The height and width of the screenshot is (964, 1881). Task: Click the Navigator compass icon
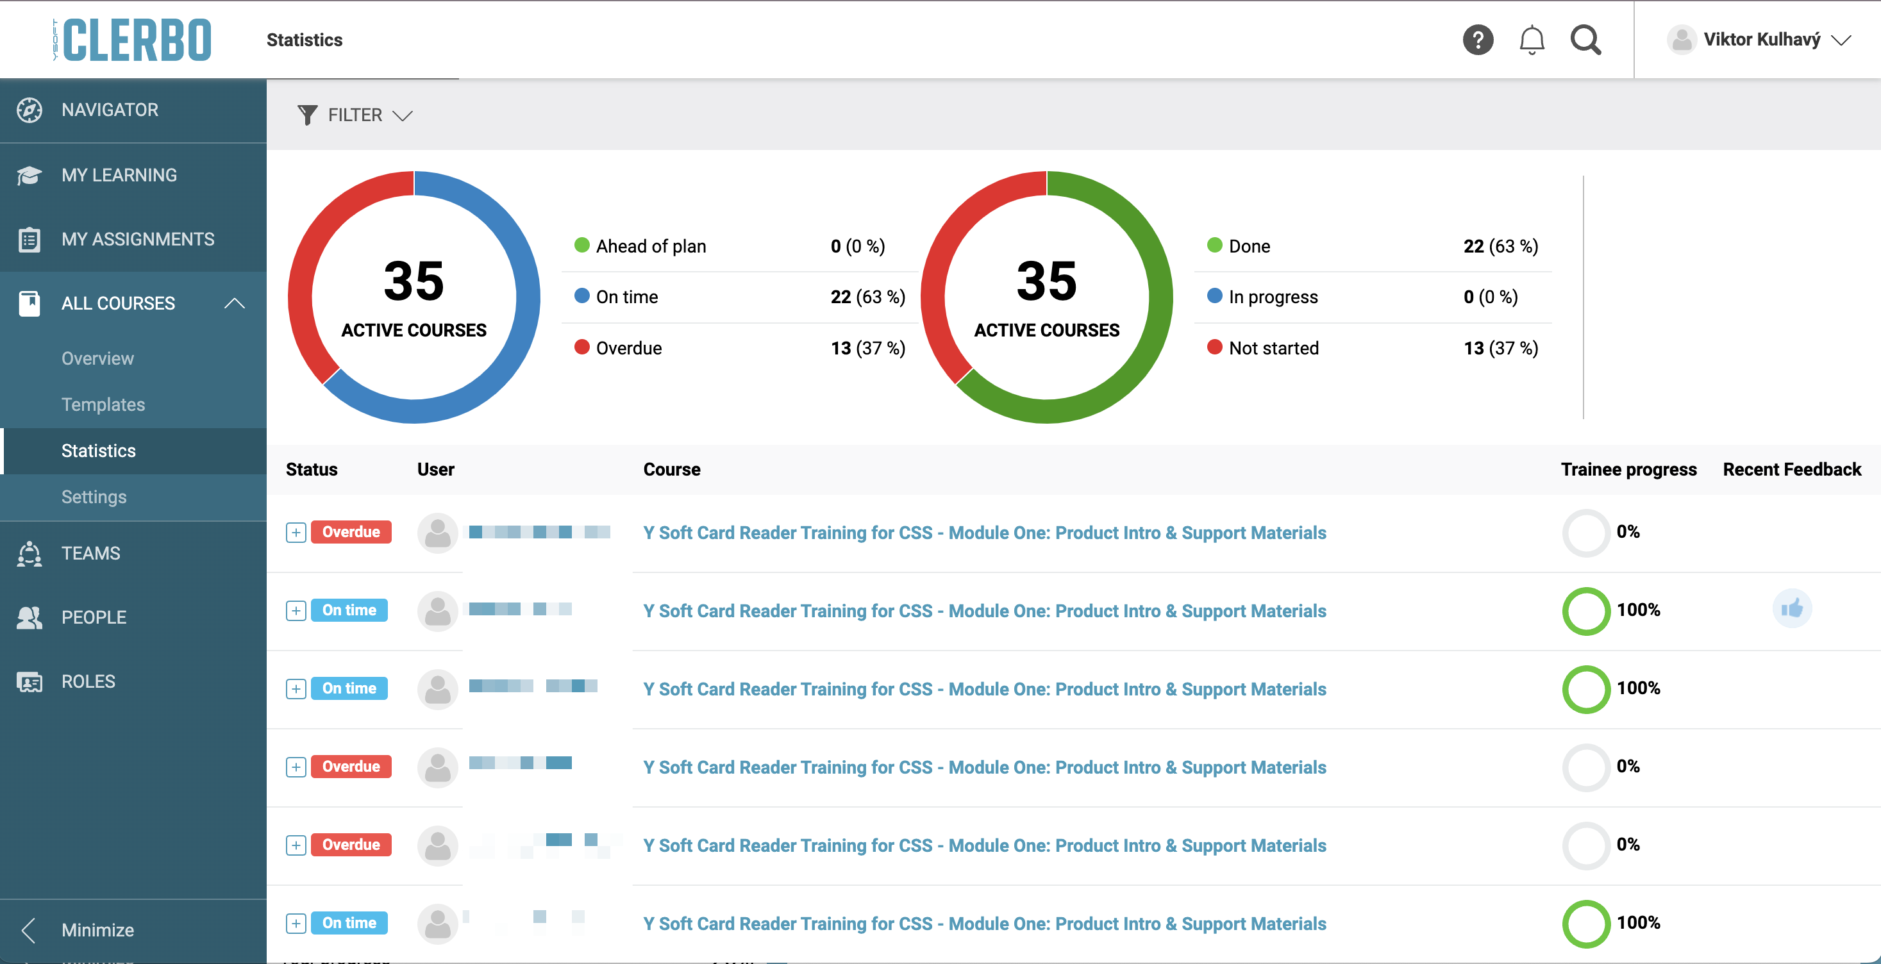click(x=29, y=110)
